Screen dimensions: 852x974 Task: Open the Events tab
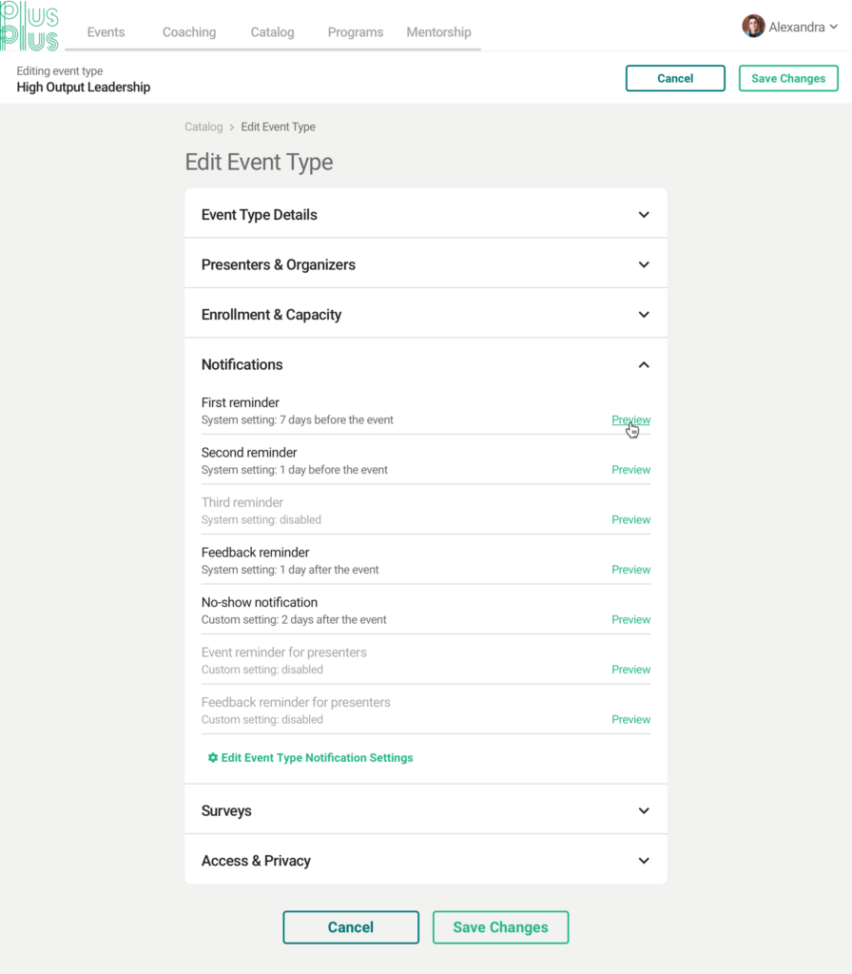click(x=106, y=31)
